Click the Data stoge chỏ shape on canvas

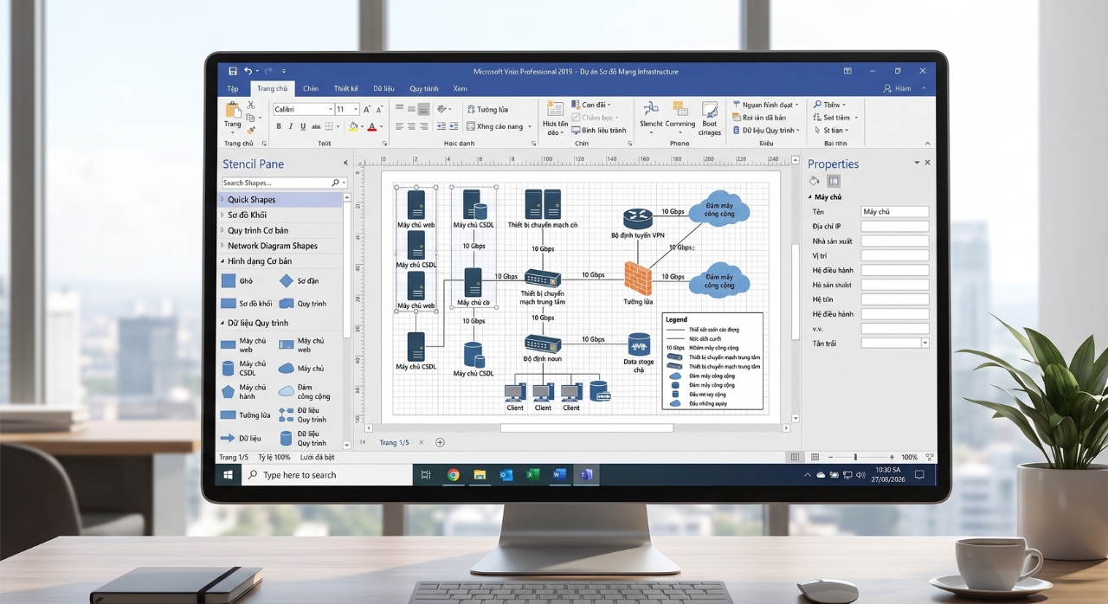[639, 344]
